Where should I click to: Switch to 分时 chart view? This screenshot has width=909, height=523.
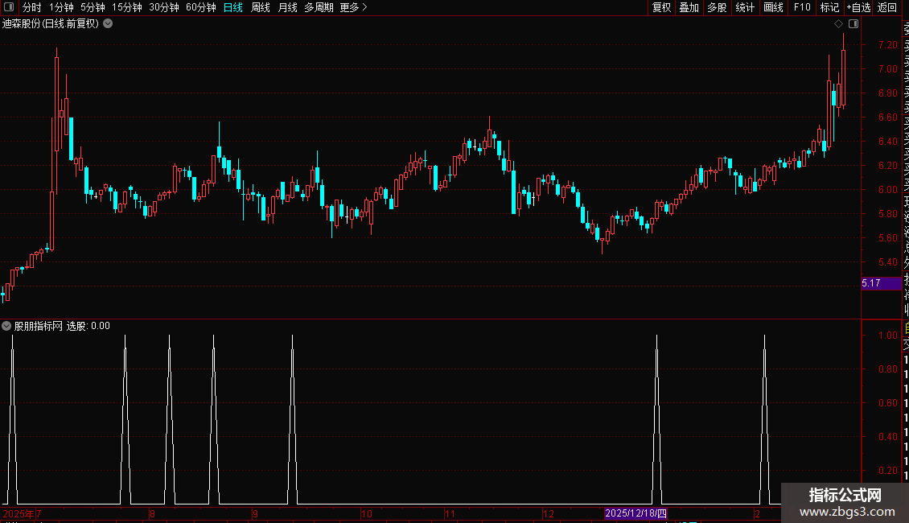click(32, 7)
